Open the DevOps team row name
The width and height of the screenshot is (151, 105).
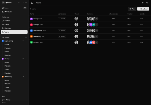36,25
